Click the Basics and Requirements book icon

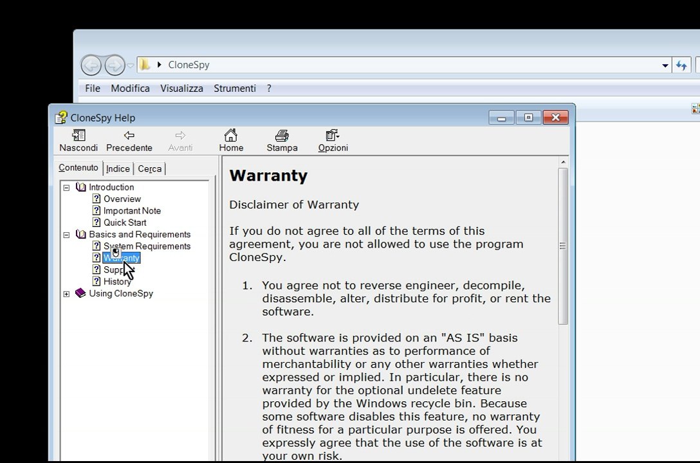tap(81, 234)
